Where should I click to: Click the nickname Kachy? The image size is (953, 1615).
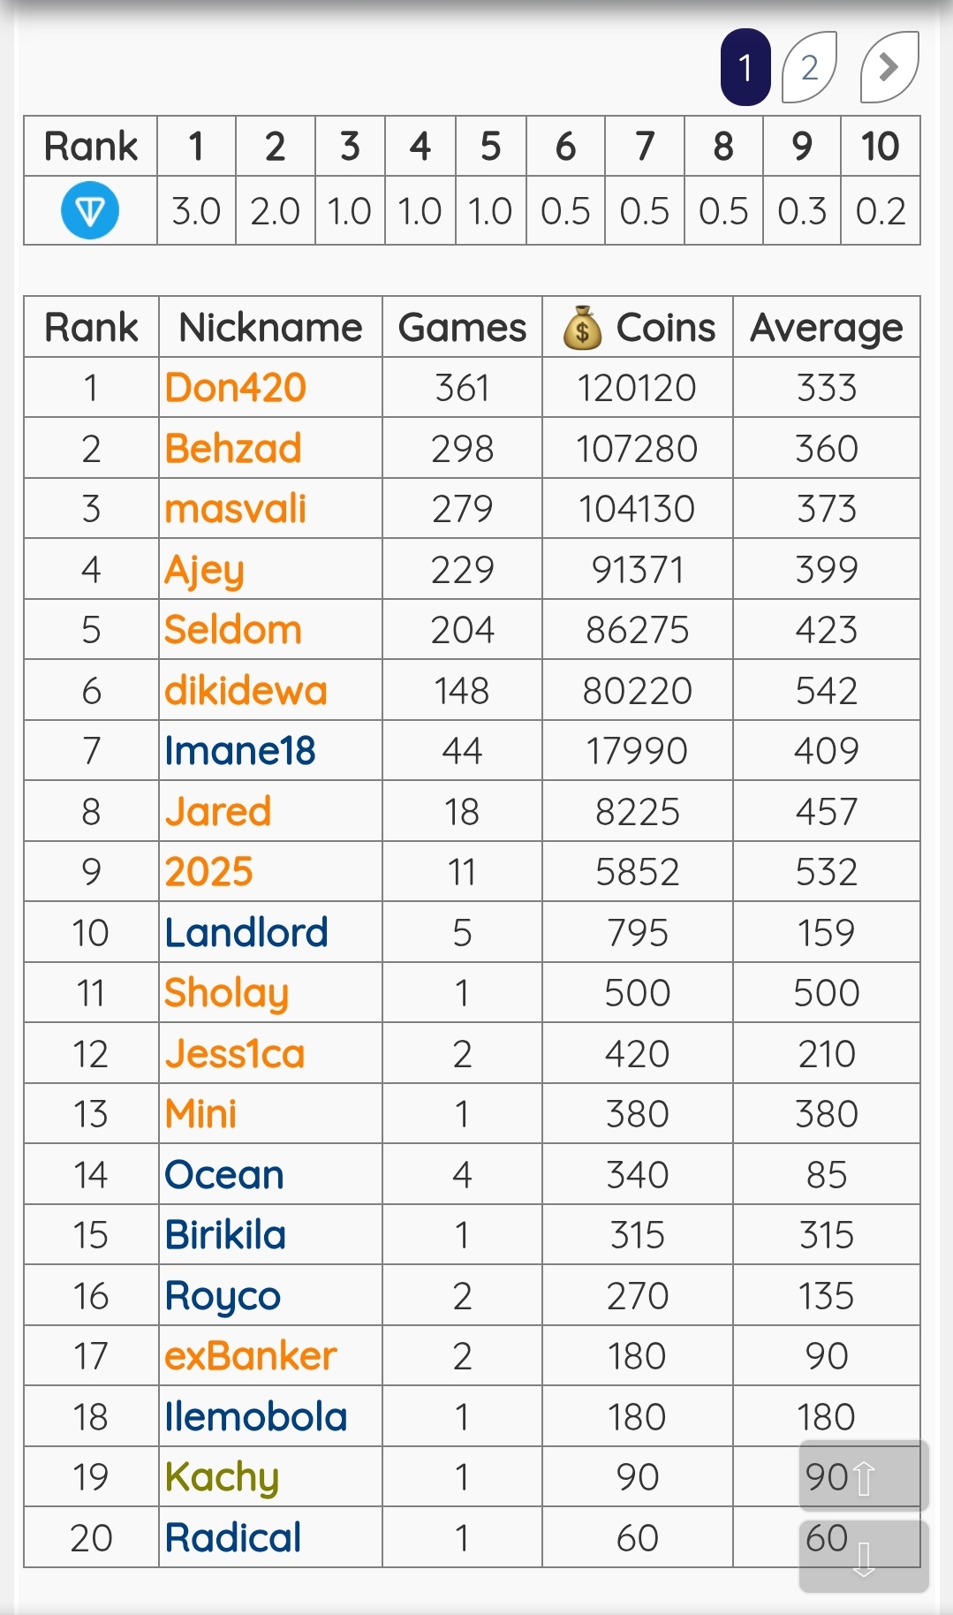coord(222,1477)
